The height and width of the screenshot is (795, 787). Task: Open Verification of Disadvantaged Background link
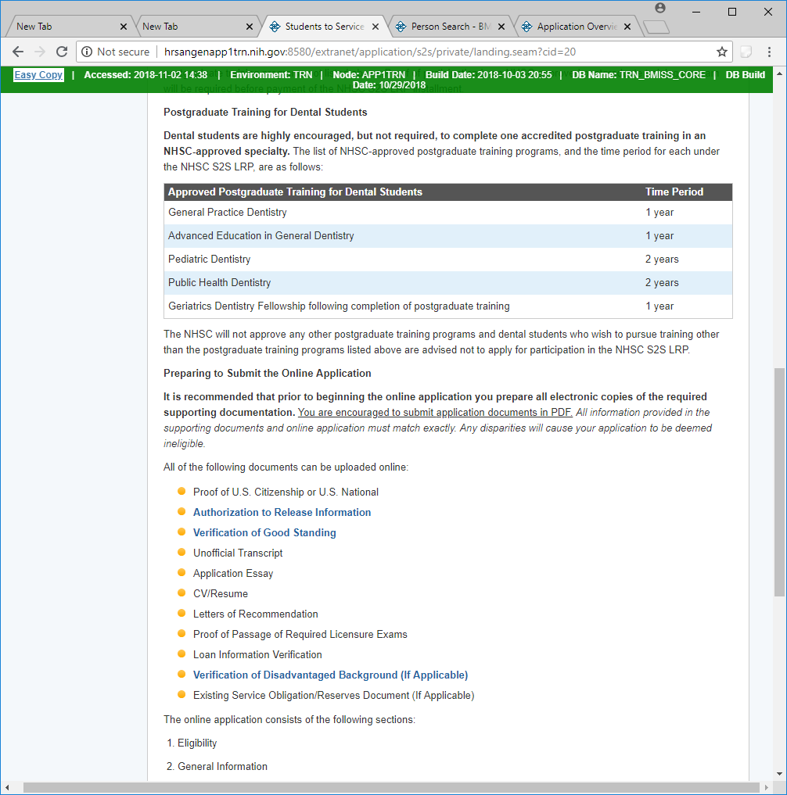tap(330, 675)
